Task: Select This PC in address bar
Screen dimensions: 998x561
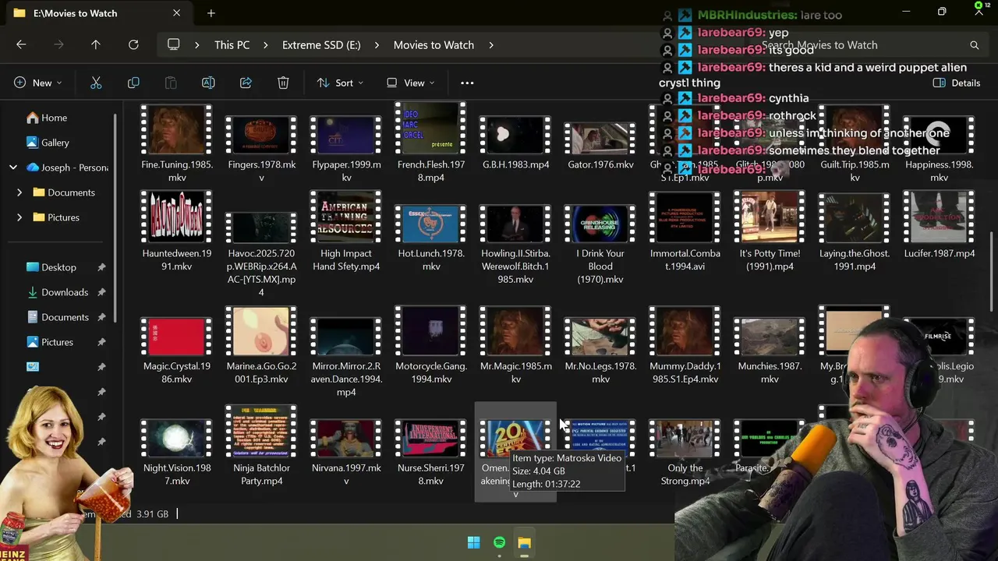Action: click(x=232, y=45)
